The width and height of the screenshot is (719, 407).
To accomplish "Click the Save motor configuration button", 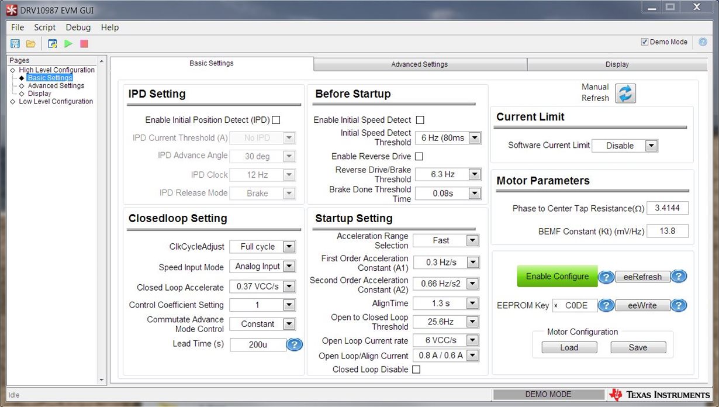I will click(x=638, y=347).
